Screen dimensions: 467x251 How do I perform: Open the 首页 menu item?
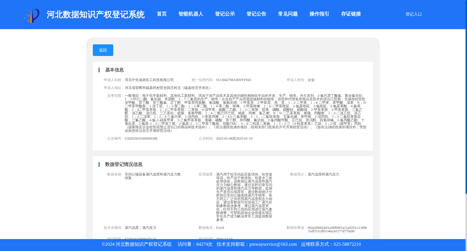point(162,14)
